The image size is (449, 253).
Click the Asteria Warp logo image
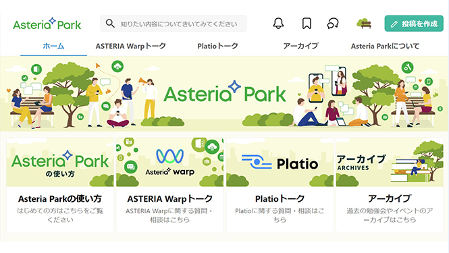point(169,162)
